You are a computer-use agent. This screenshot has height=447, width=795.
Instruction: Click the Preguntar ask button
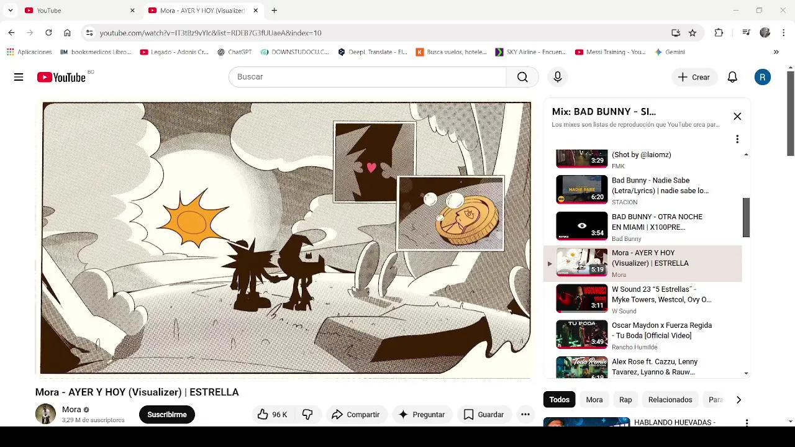422,415
